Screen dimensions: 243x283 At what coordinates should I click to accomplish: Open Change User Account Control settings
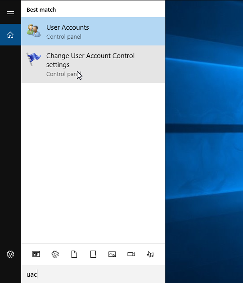[93, 64]
